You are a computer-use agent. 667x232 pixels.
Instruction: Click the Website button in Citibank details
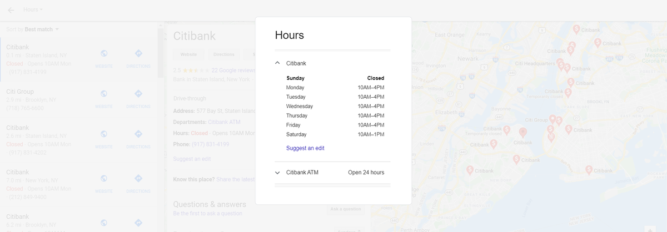coord(188,54)
